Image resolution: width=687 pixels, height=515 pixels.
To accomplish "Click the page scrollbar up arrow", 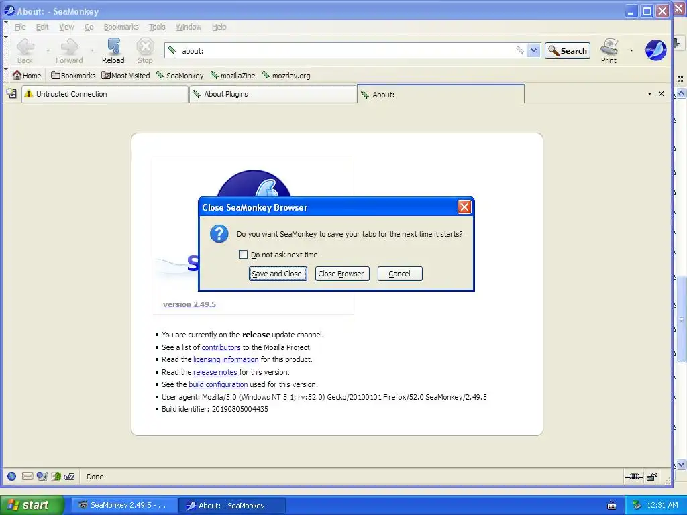I will 681,93.
